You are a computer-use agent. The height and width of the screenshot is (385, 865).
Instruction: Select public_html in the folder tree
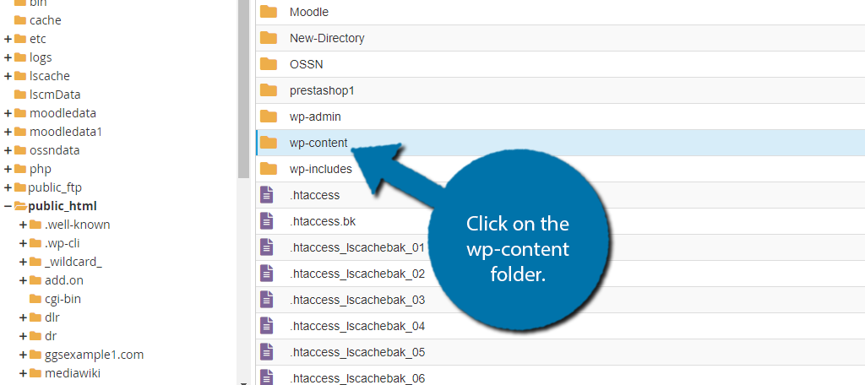pyautogui.click(x=63, y=206)
